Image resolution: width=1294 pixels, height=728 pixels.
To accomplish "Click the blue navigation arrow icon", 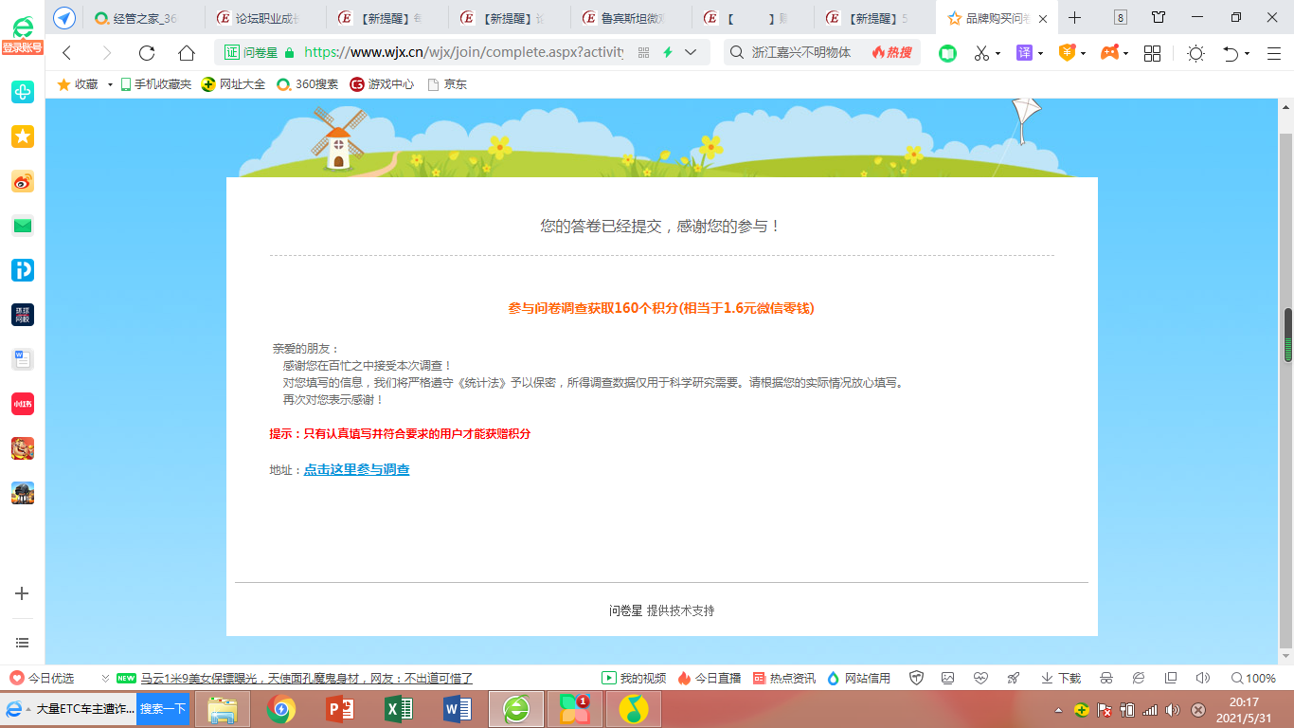I will click(64, 18).
